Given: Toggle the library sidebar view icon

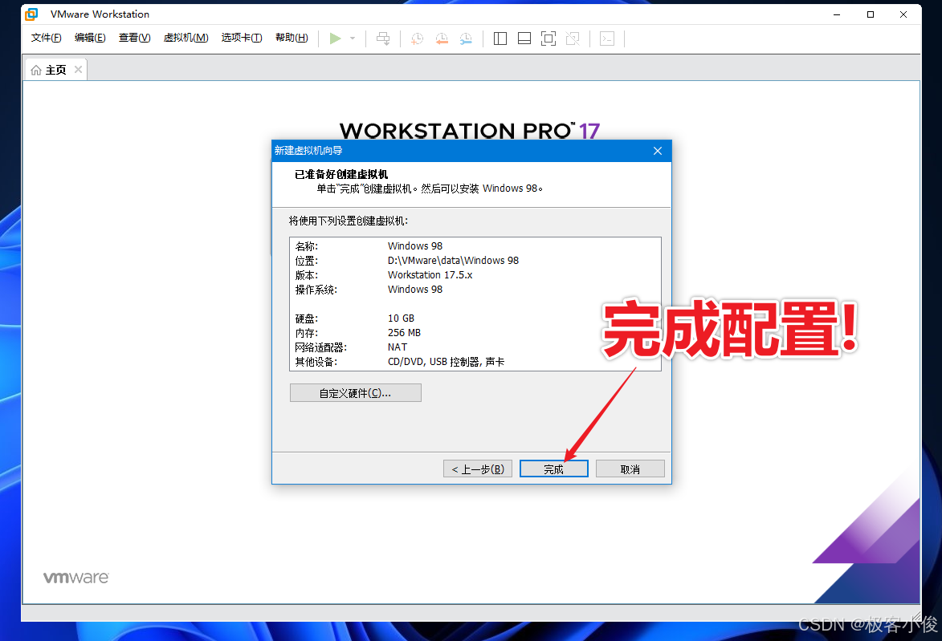Looking at the screenshot, I should 500,39.
